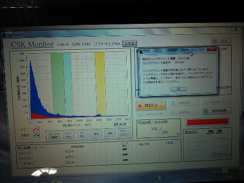
Task: Click the red exit button at top right
Action: pos(221,41)
